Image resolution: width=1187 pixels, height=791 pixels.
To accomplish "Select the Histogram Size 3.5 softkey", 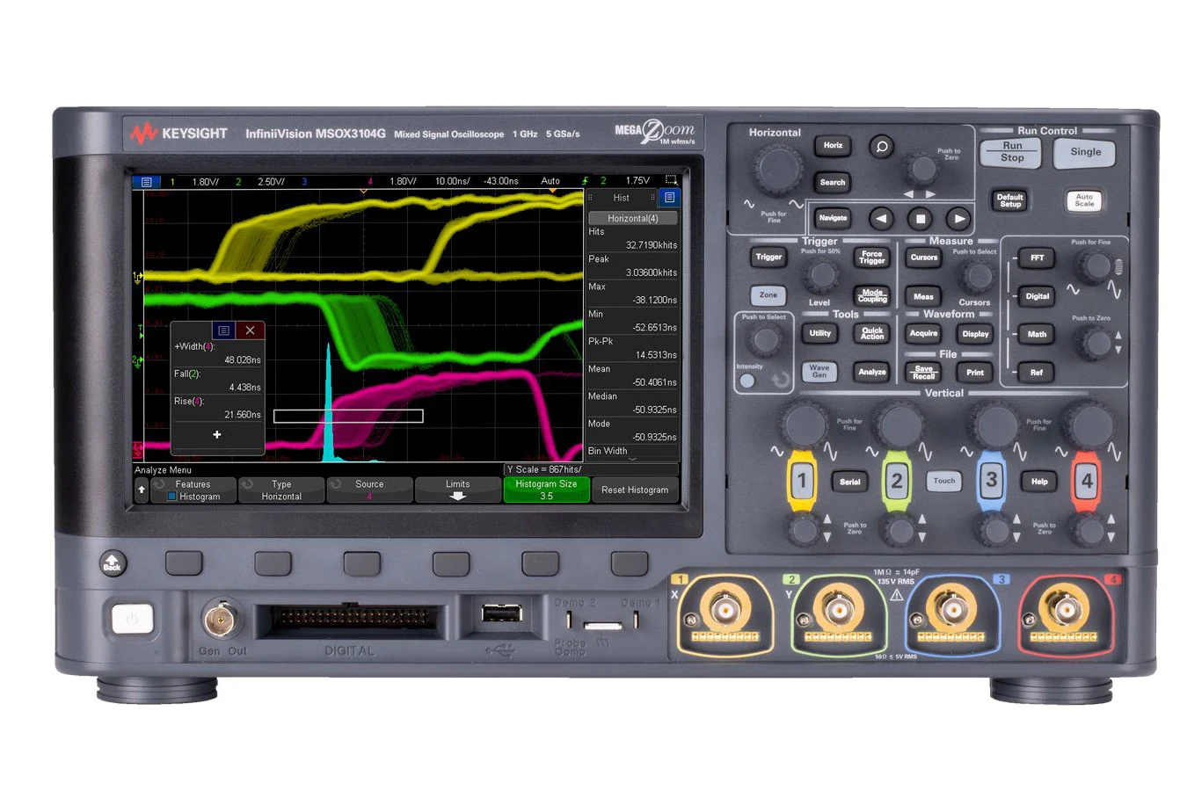I will pos(546,490).
